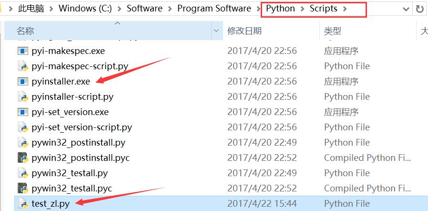Open the 名称 column filter dropdown arrow
The width and height of the screenshot is (428, 211).
click(x=216, y=31)
